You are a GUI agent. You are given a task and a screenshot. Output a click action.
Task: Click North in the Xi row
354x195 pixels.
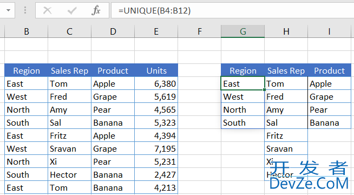pos(26,161)
